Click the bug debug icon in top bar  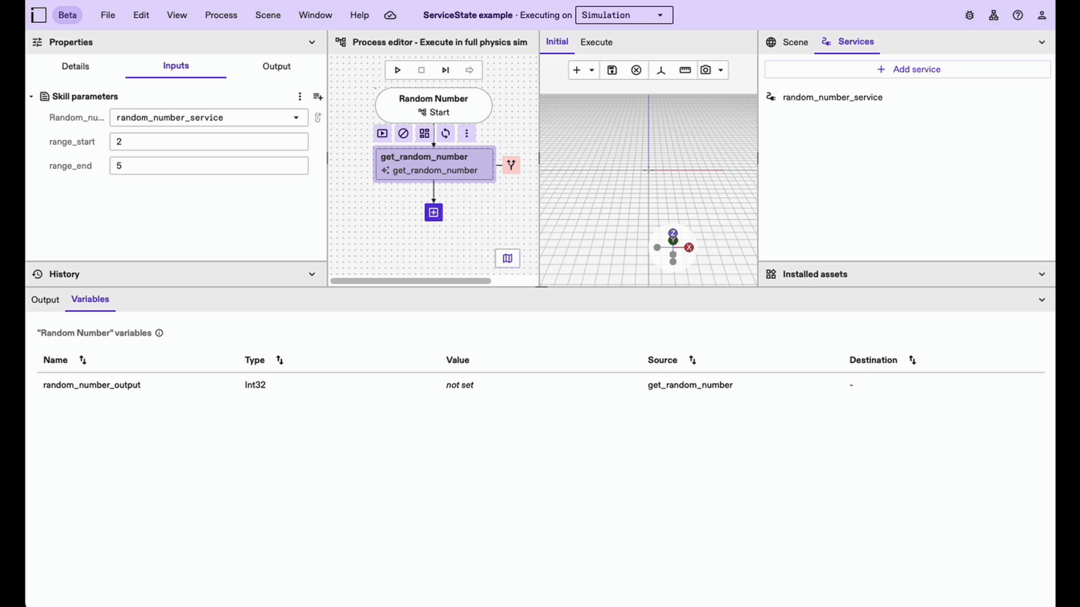tap(970, 15)
